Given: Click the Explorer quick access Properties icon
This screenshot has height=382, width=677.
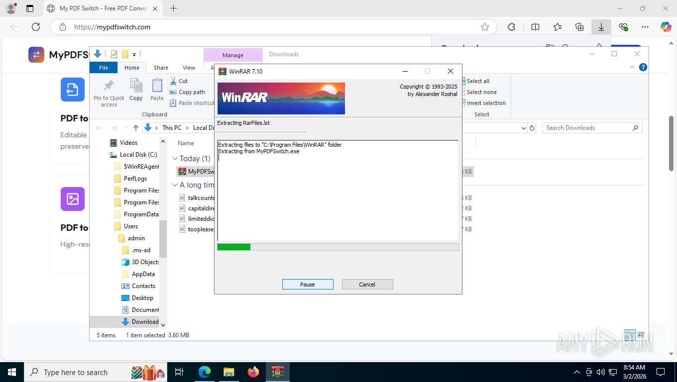Looking at the screenshot, I should pyautogui.click(x=114, y=54).
